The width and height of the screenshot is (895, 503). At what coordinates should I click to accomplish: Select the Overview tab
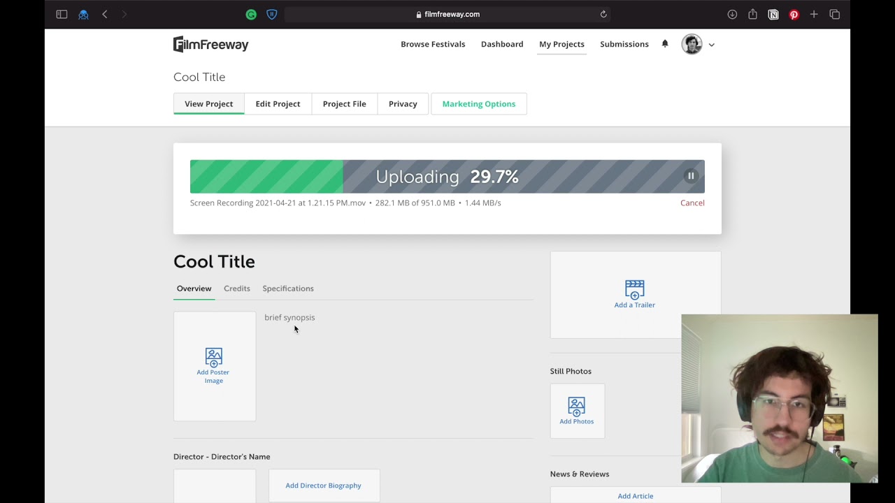(194, 289)
